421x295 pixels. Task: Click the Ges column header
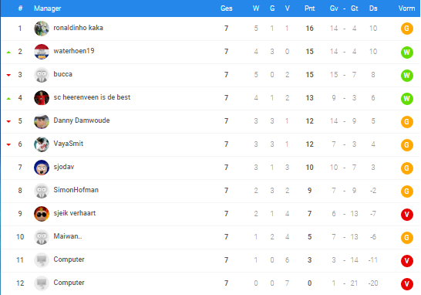pos(227,8)
